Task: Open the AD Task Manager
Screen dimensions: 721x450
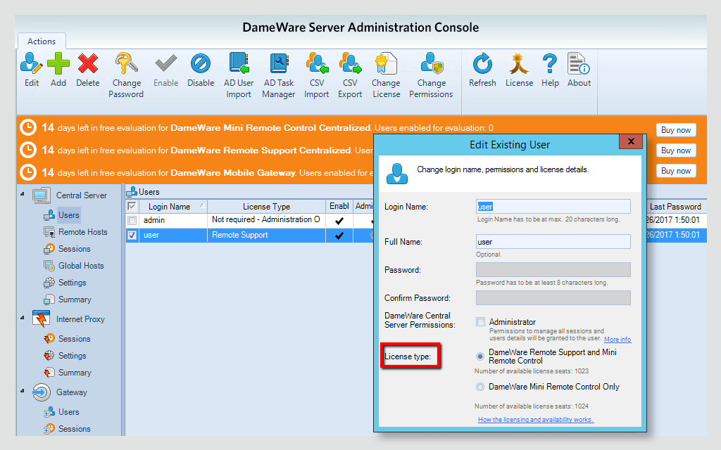Action: (279, 65)
